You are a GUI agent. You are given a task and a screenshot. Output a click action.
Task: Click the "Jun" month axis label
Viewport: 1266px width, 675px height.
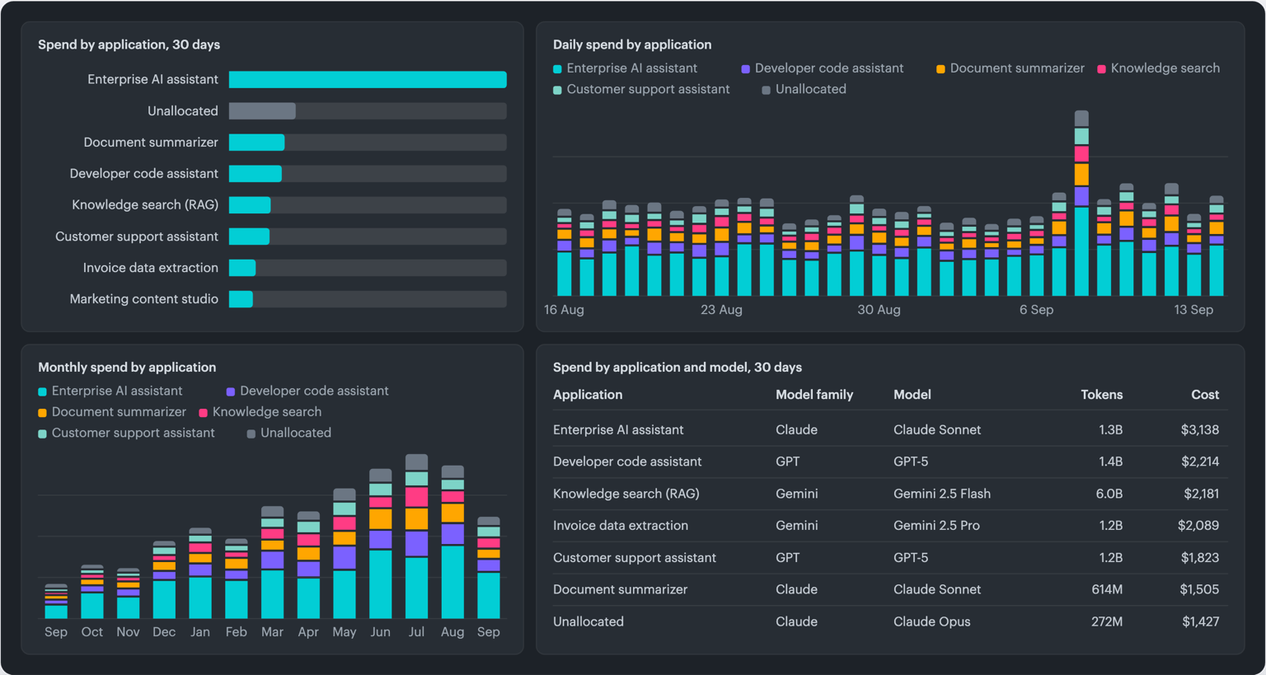point(380,632)
